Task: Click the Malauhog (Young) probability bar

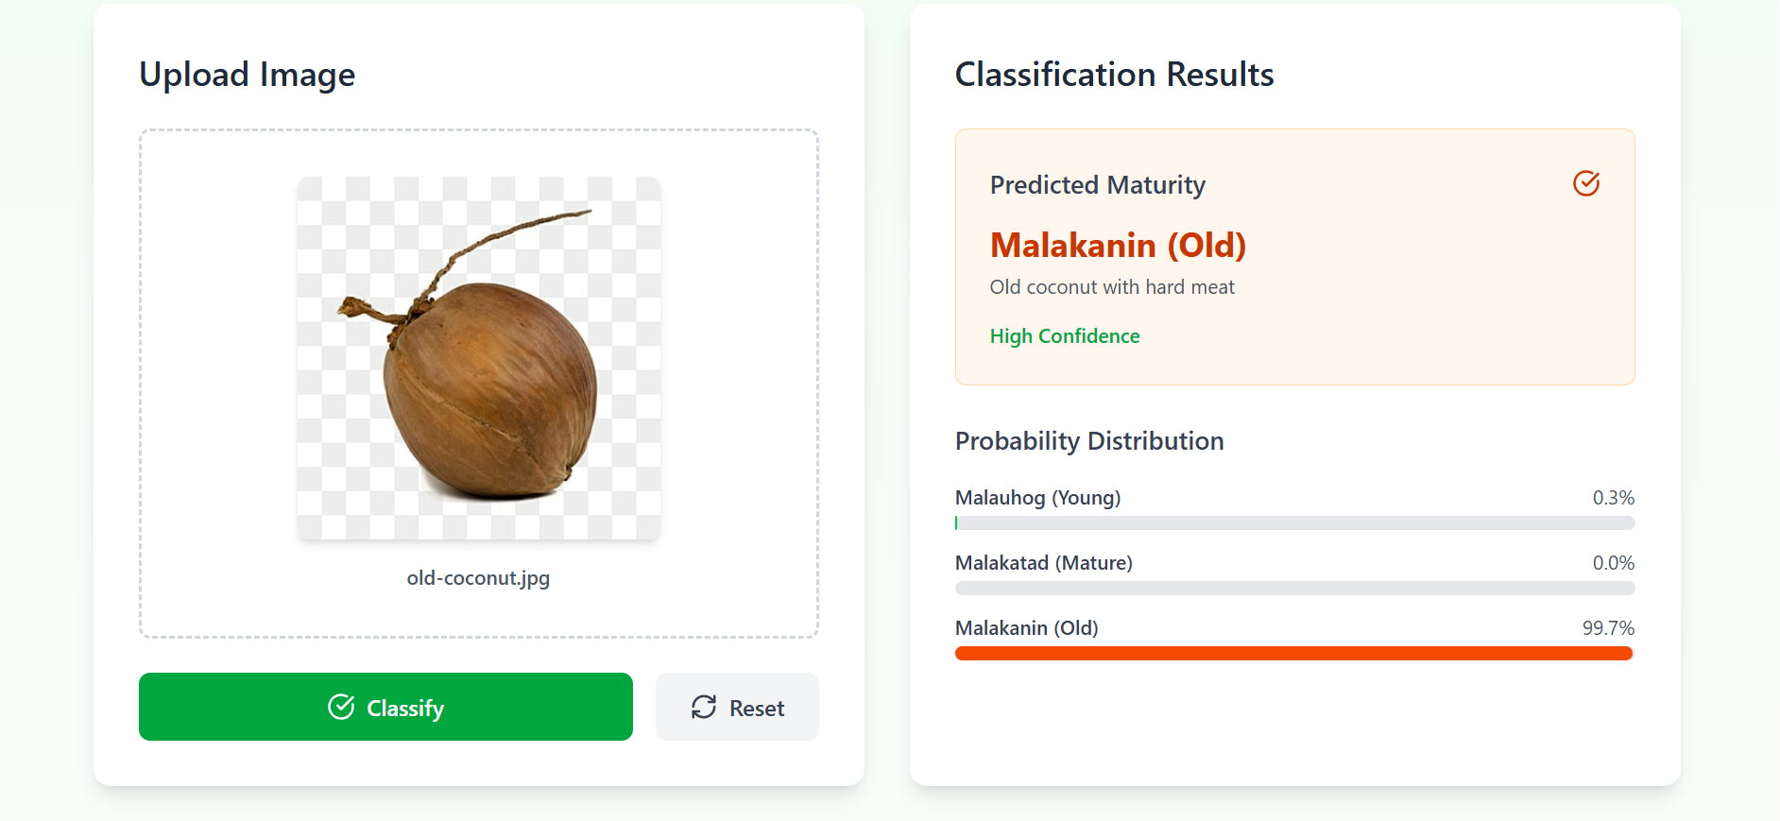Action: click(x=1293, y=522)
